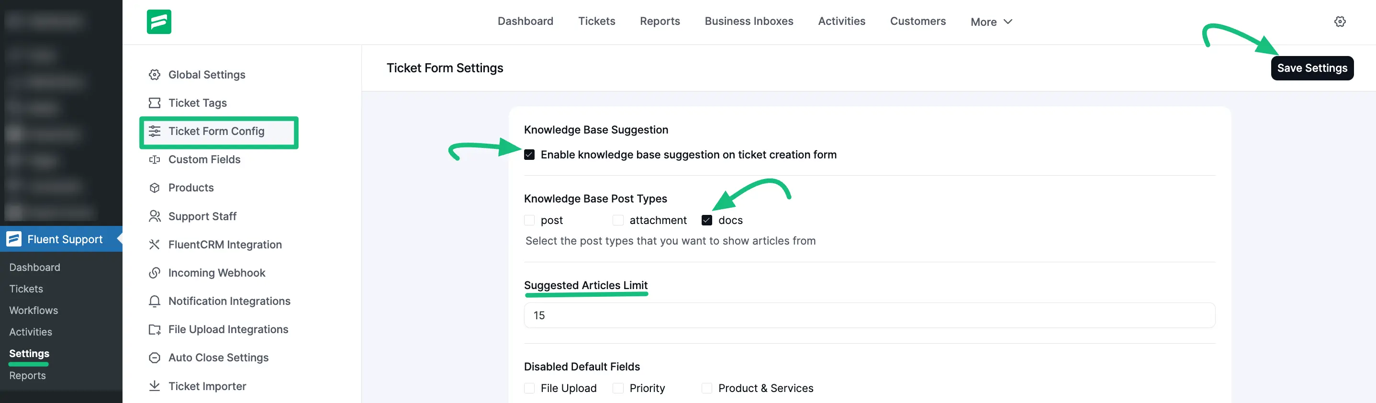The image size is (1376, 403).
Task: Check the Priority disabled default field
Action: [618, 388]
